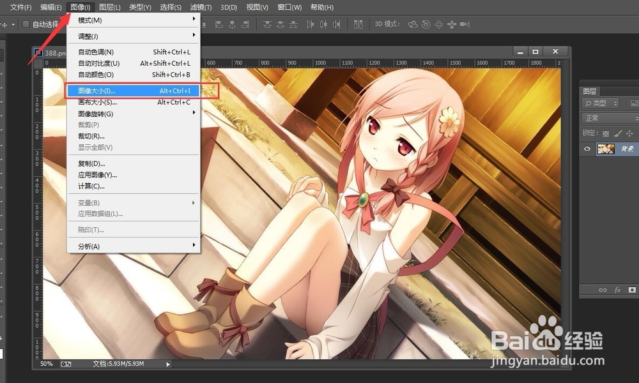Image resolution: width=639 pixels, height=383 pixels.
Task: Open the 3D(D) menu
Action: (229, 7)
